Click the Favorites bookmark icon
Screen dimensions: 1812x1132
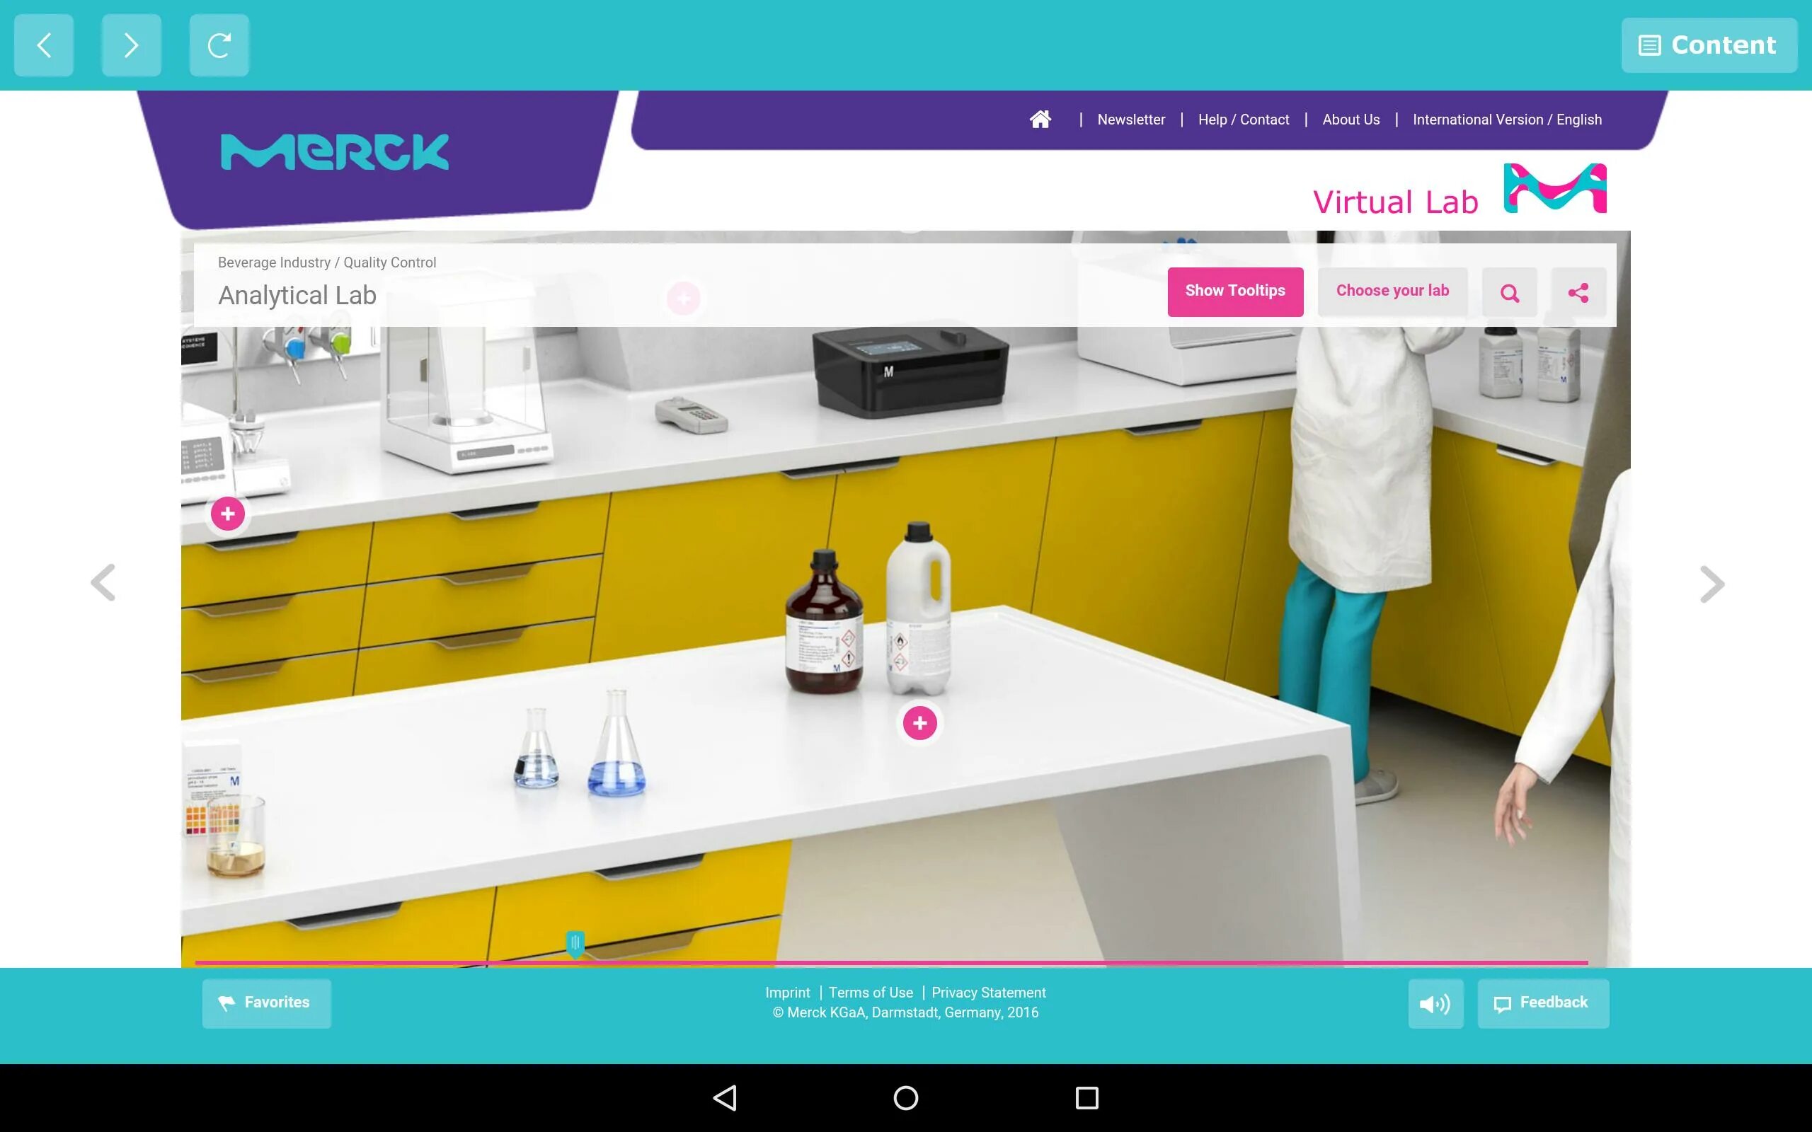pyautogui.click(x=227, y=1003)
